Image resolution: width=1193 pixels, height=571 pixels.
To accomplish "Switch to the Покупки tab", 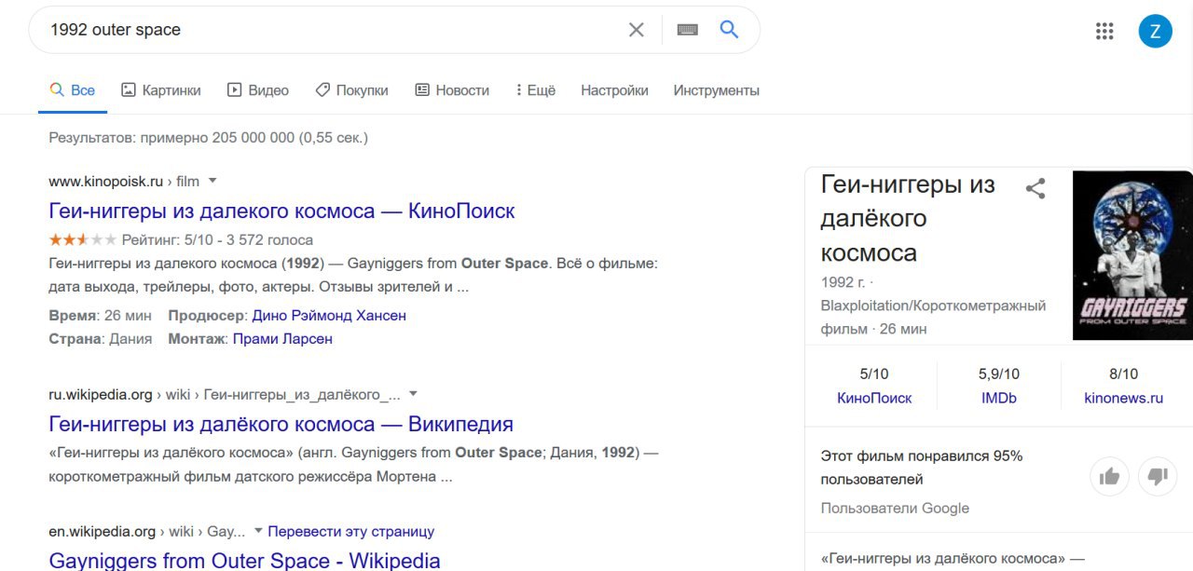I will tap(351, 90).
